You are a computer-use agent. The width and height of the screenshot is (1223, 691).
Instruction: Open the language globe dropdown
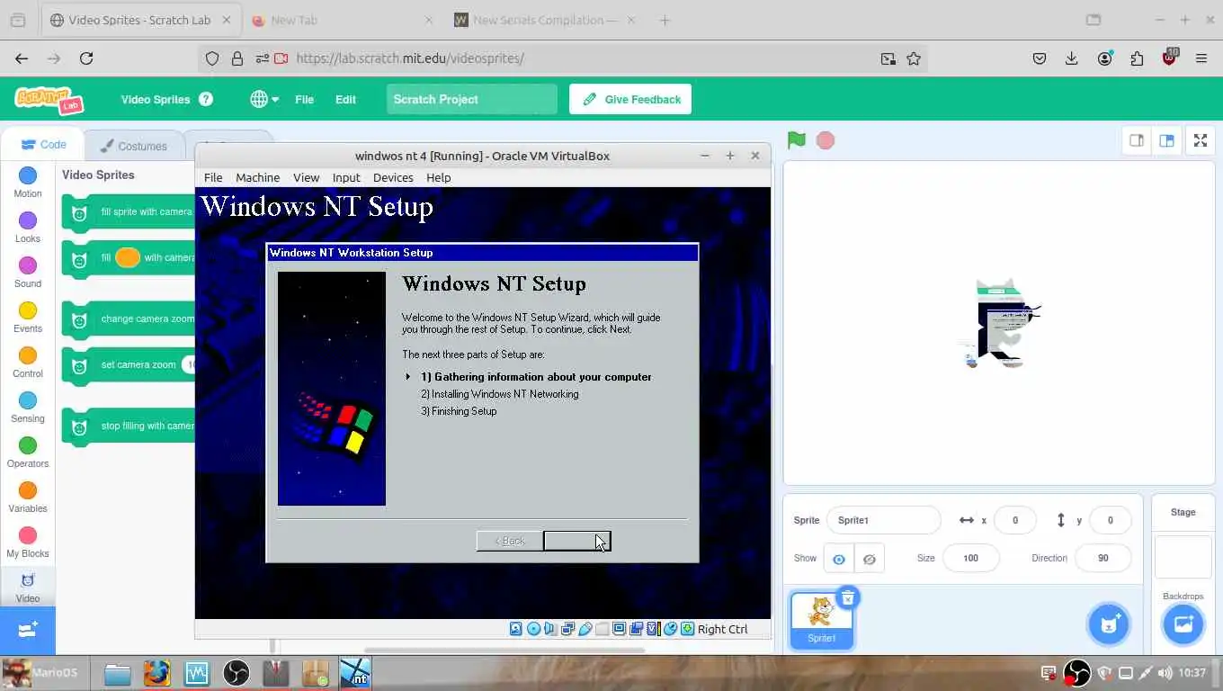coord(264,99)
